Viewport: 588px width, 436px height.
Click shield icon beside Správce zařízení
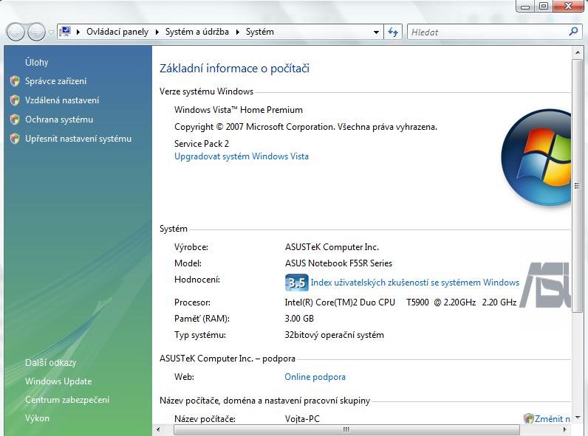[x=15, y=81]
